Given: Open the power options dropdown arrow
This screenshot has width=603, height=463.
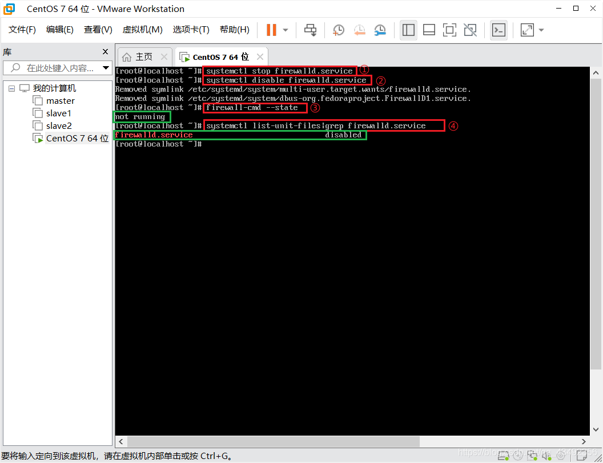Looking at the screenshot, I should point(286,30).
